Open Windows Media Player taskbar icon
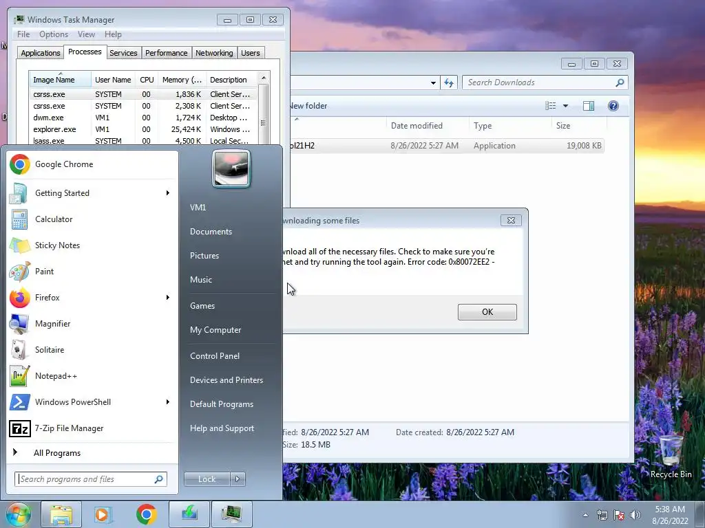This screenshot has height=528, width=705. [103, 514]
